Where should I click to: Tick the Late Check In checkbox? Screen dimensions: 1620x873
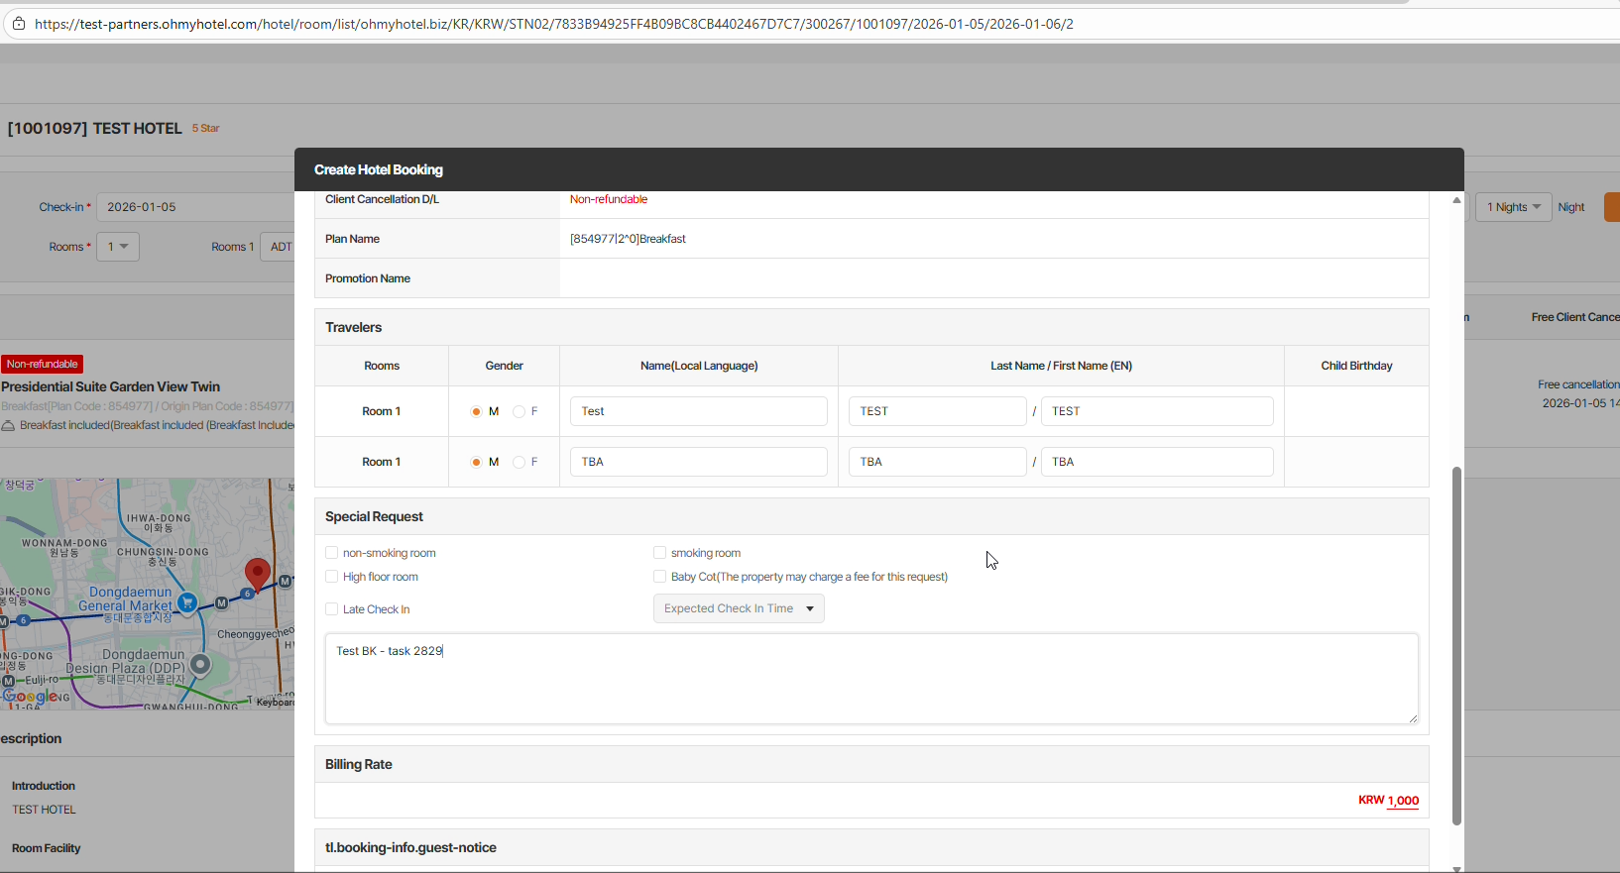[x=332, y=609]
